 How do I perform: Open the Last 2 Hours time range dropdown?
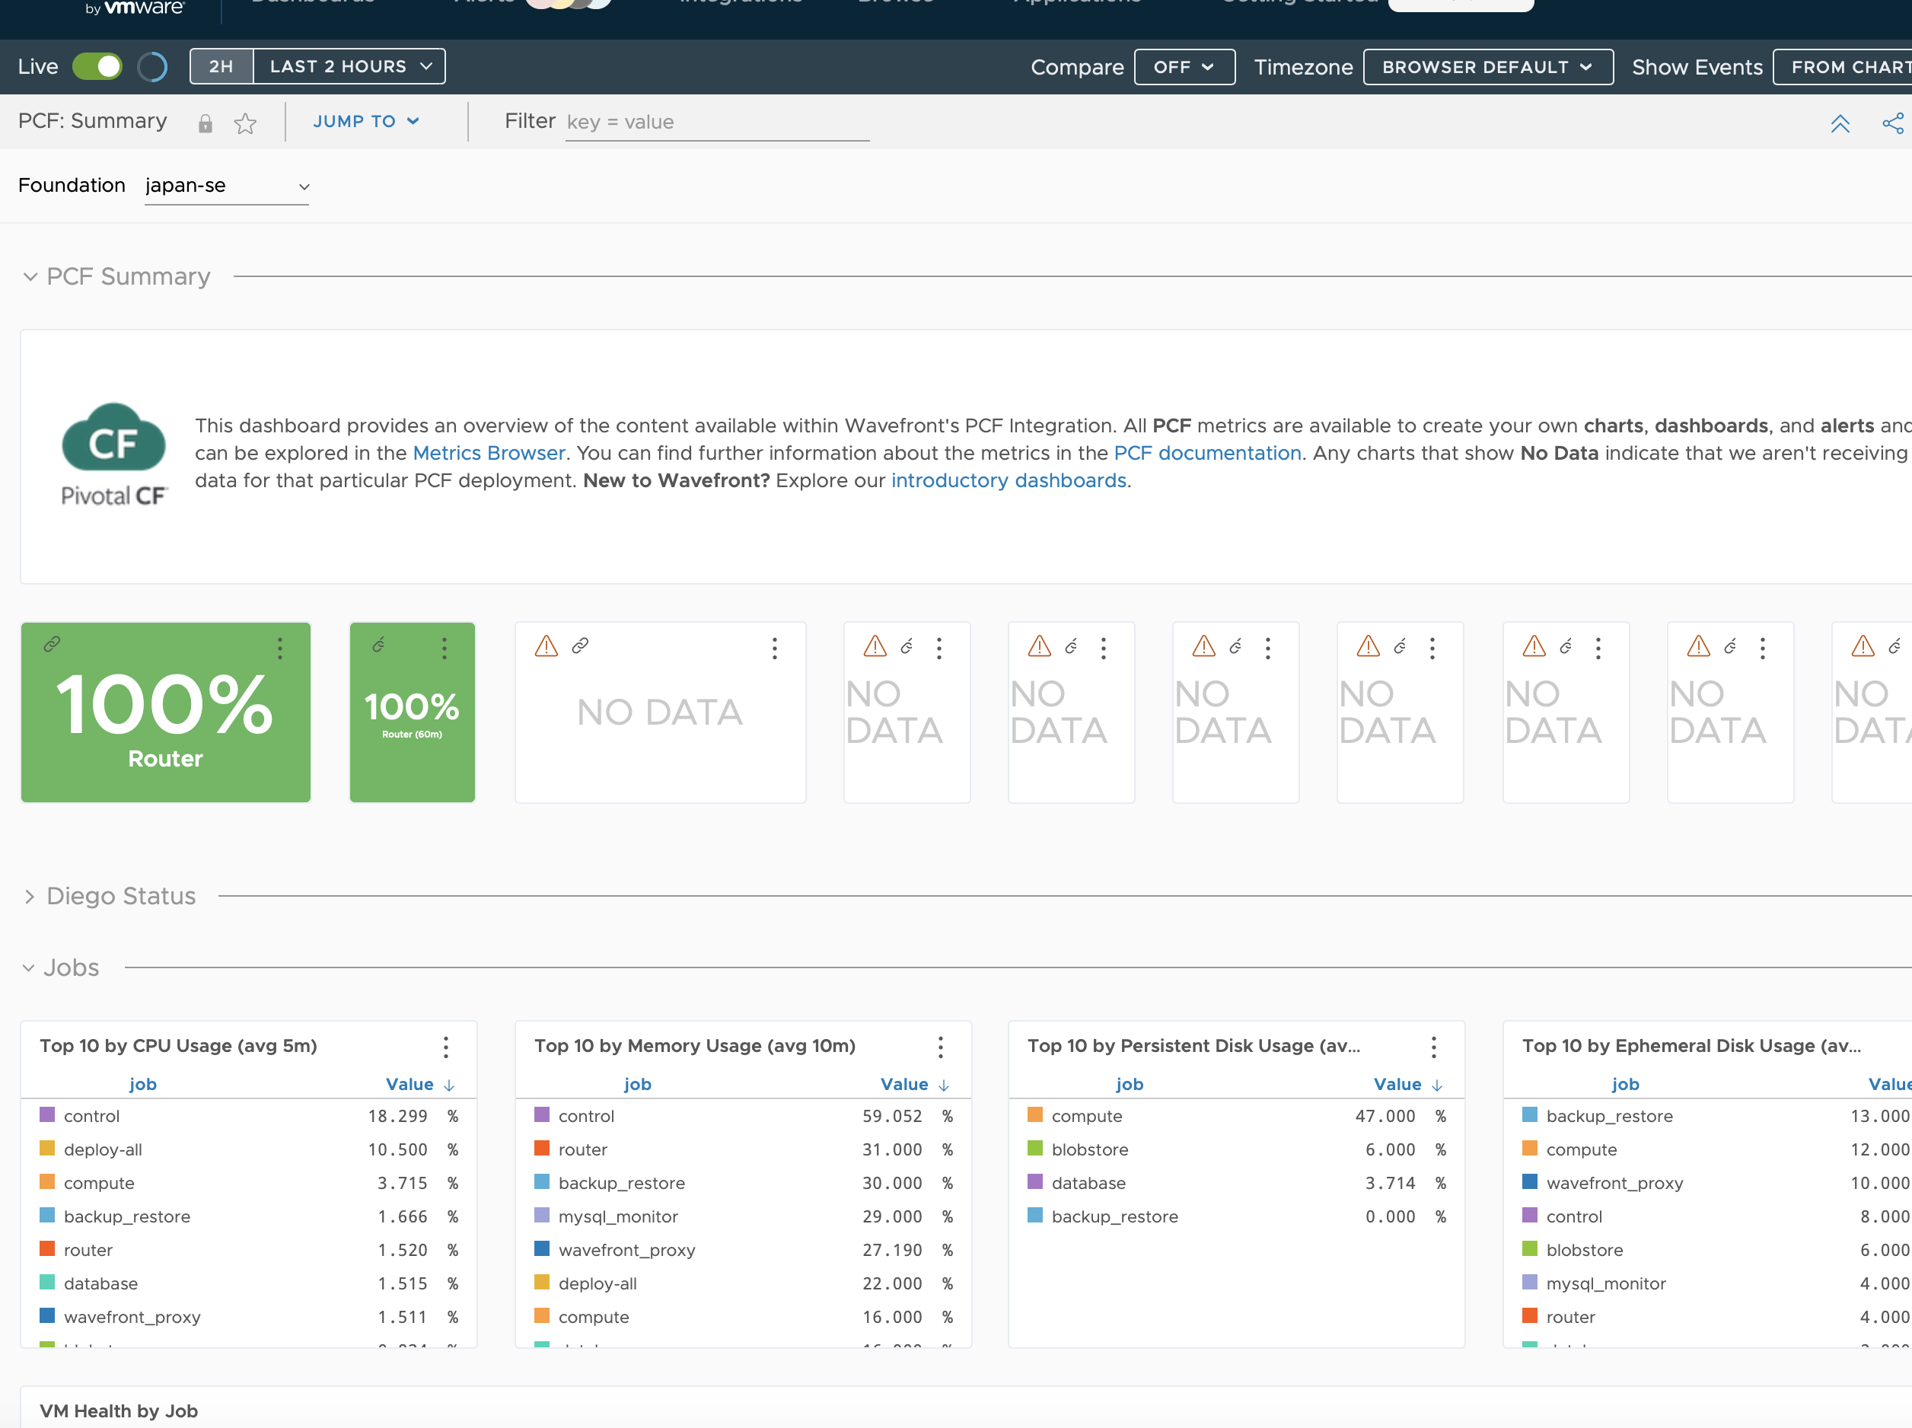(349, 66)
